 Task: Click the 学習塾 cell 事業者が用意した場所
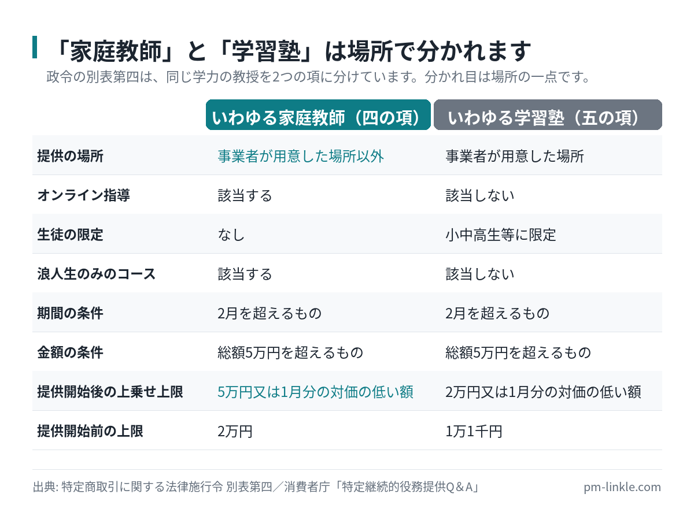[515, 155]
